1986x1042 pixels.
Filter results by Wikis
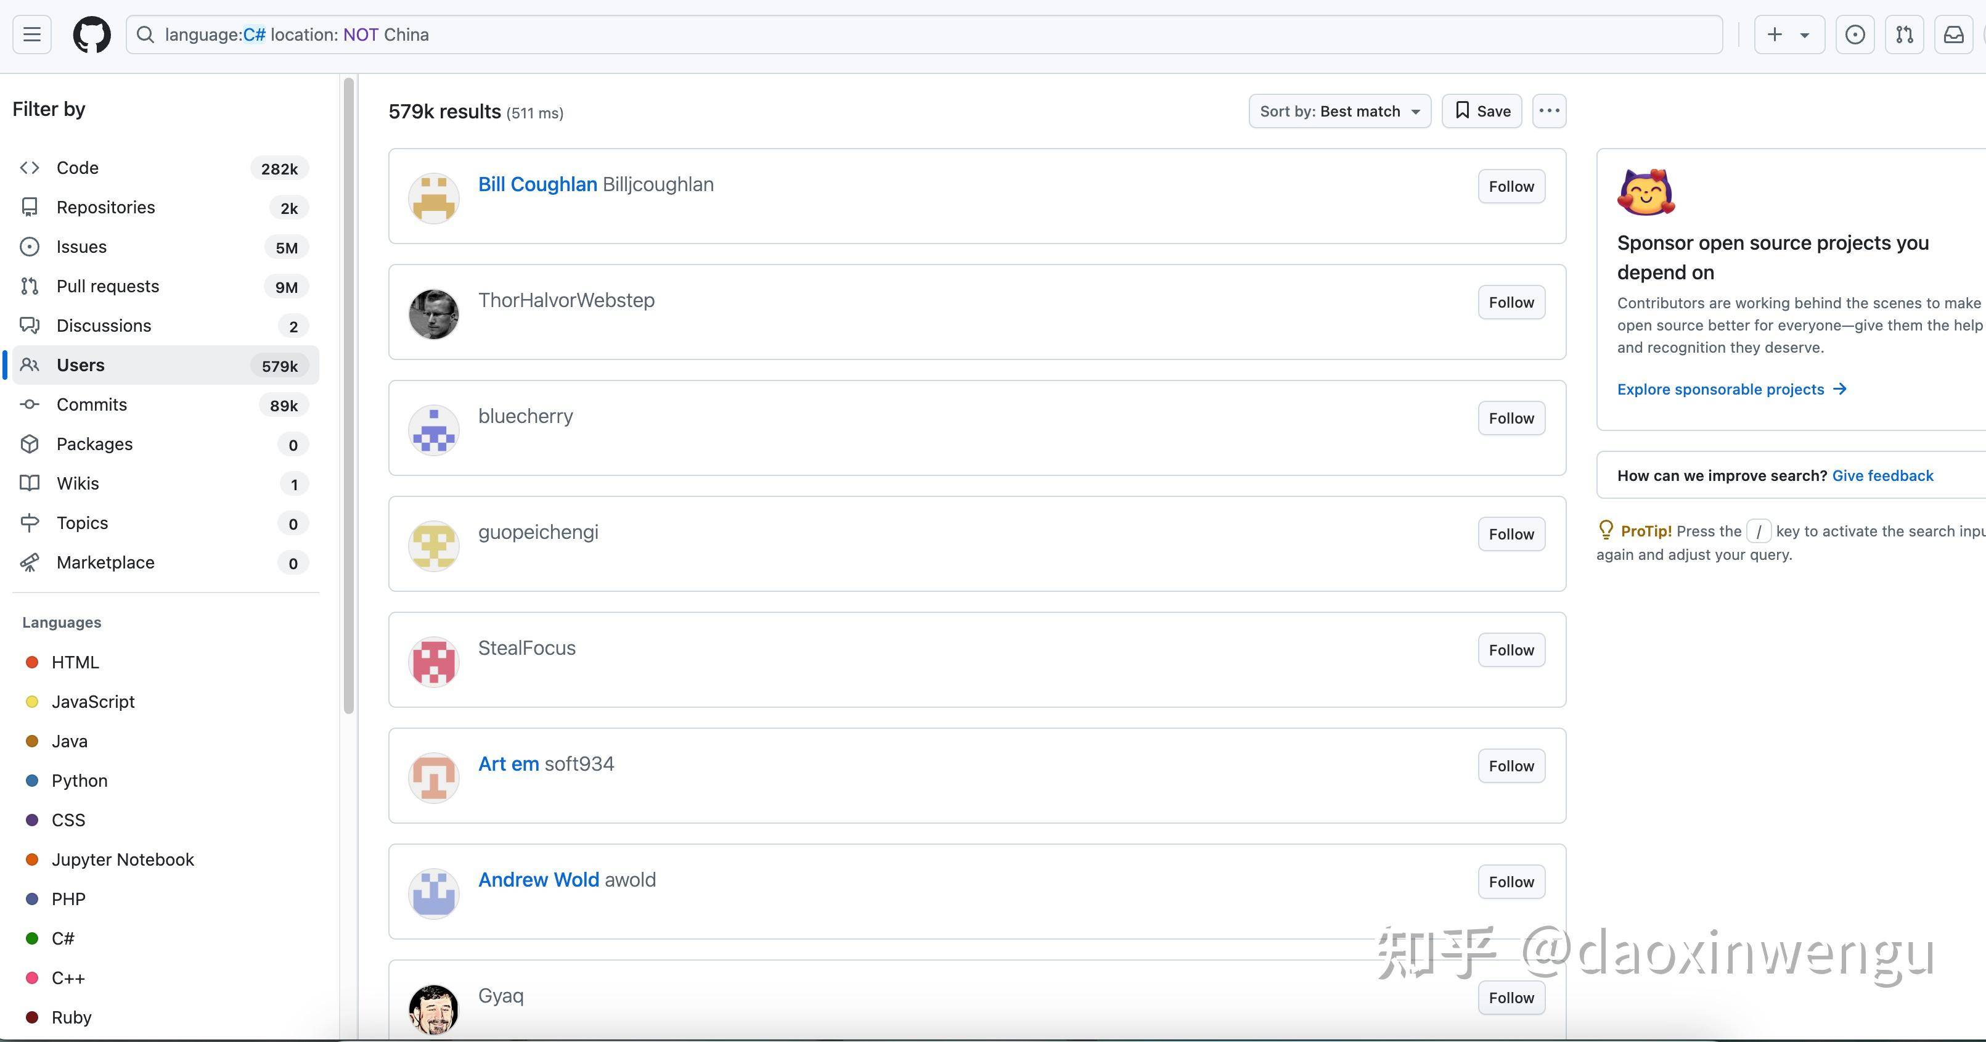click(x=165, y=483)
